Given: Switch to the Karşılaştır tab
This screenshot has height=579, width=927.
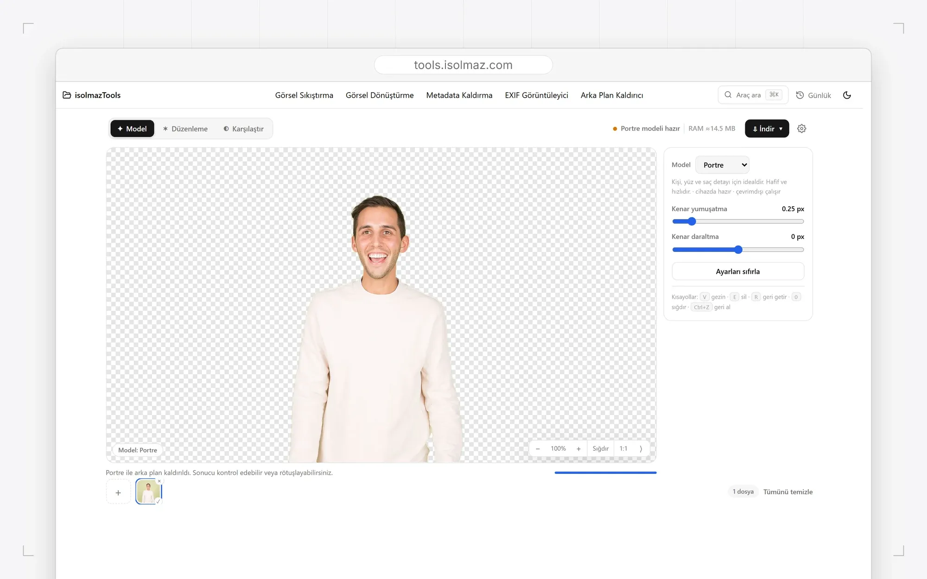Looking at the screenshot, I should tap(243, 129).
